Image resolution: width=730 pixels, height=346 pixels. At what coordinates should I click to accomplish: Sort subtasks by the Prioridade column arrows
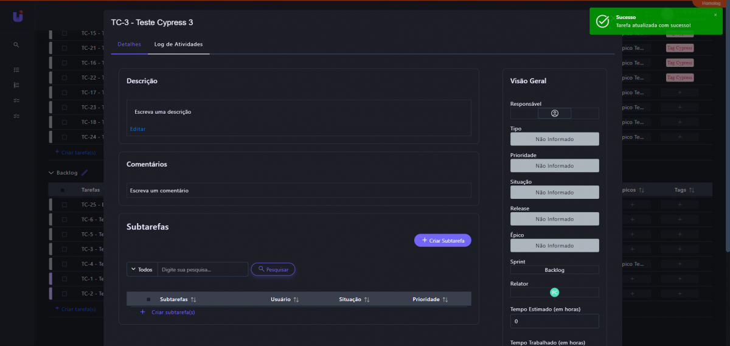(445, 300)
